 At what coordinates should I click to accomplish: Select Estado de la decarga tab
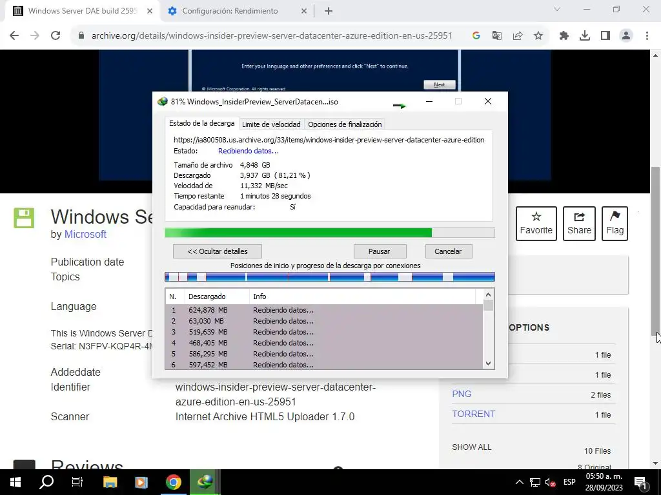[201, 123]
